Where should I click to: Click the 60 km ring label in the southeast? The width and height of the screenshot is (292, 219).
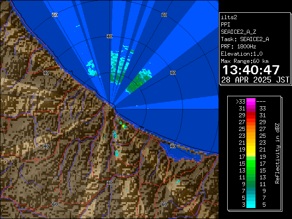(164, 204)
